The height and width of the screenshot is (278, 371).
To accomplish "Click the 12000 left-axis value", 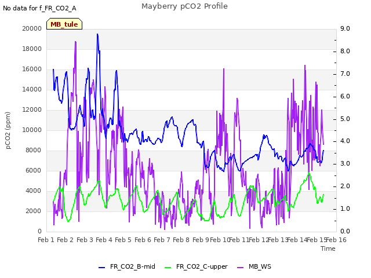I will [x=32, y=109].
